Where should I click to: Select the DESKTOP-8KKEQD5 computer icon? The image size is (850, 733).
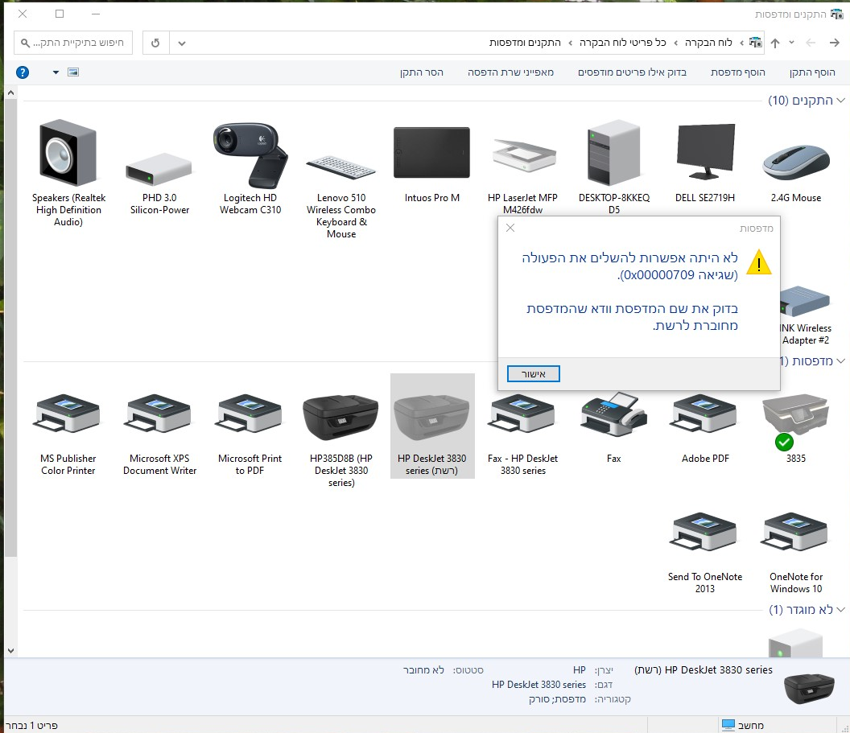(613, 153)
